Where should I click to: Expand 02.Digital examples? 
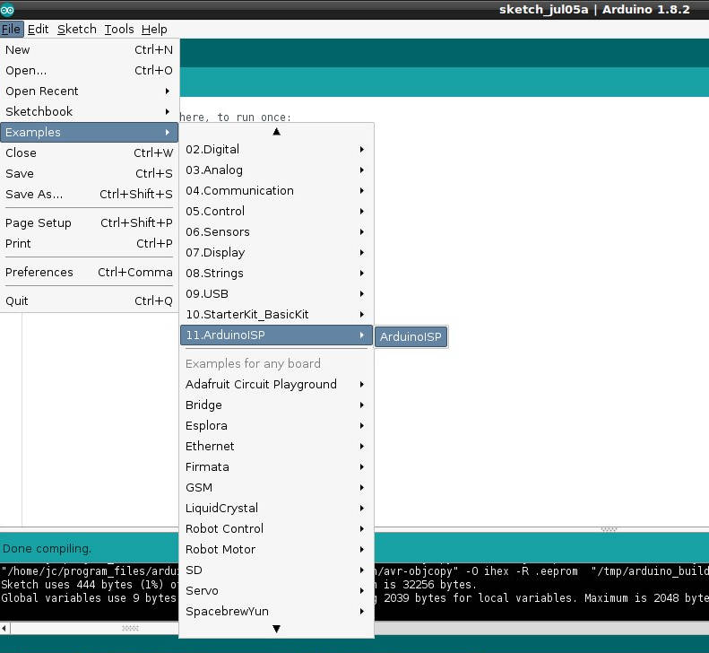click(276, 149)
